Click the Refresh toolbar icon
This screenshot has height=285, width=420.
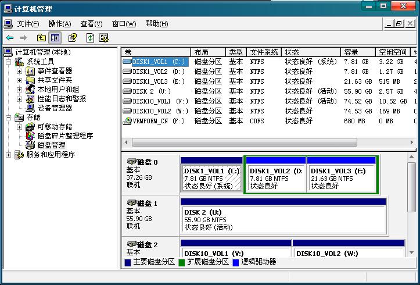click(x=90, y=38)
